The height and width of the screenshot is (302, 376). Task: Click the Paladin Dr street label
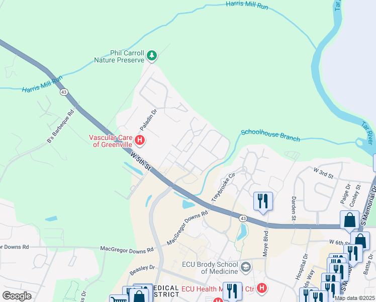point(148,120)
